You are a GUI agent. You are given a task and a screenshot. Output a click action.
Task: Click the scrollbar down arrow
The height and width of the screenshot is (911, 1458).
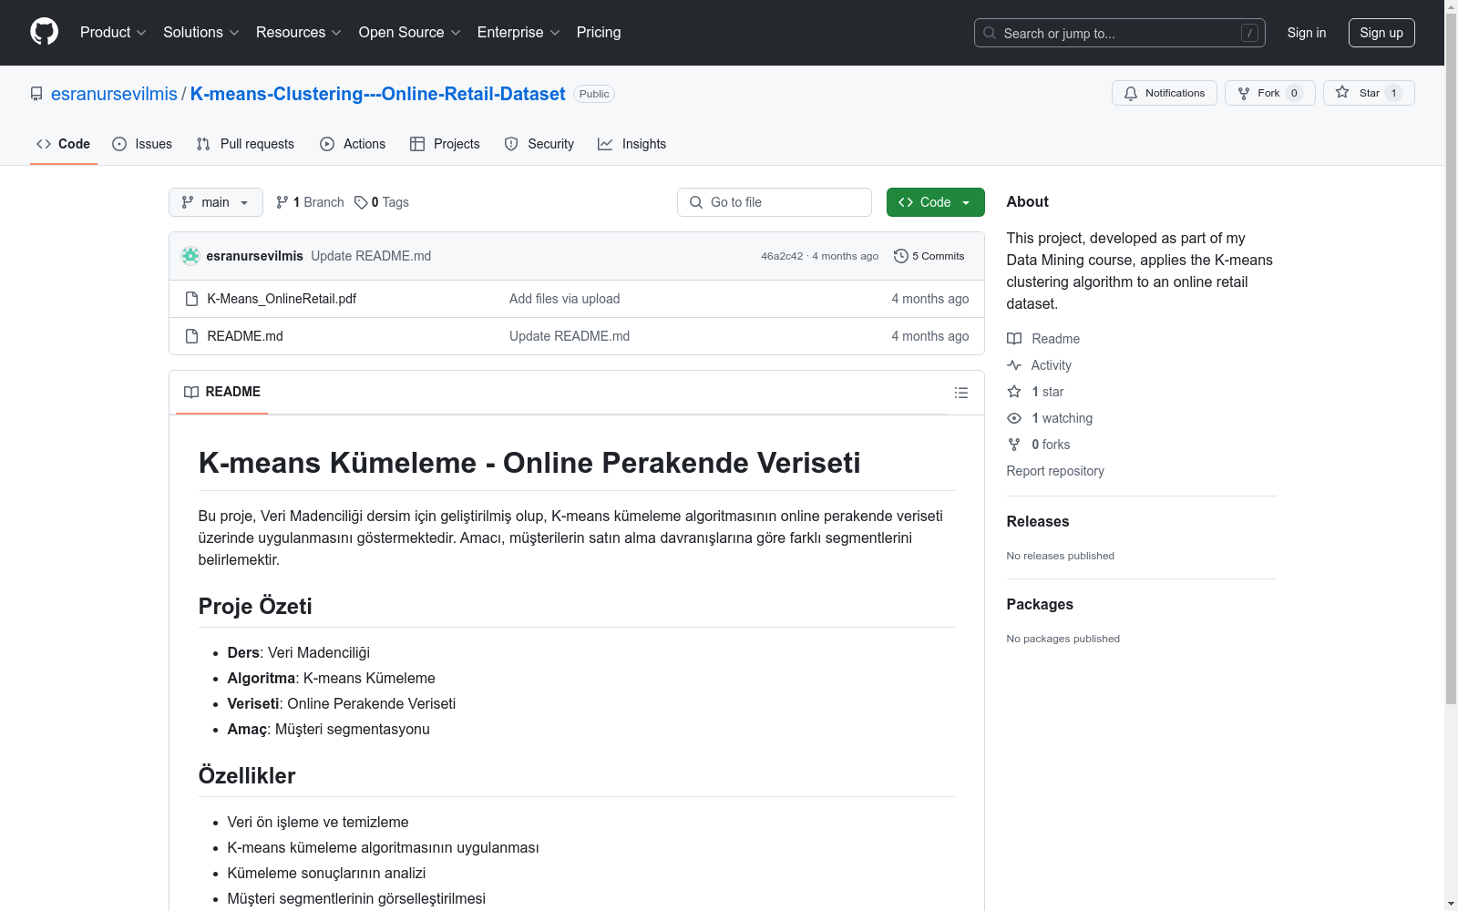(x=1451, y=904)
